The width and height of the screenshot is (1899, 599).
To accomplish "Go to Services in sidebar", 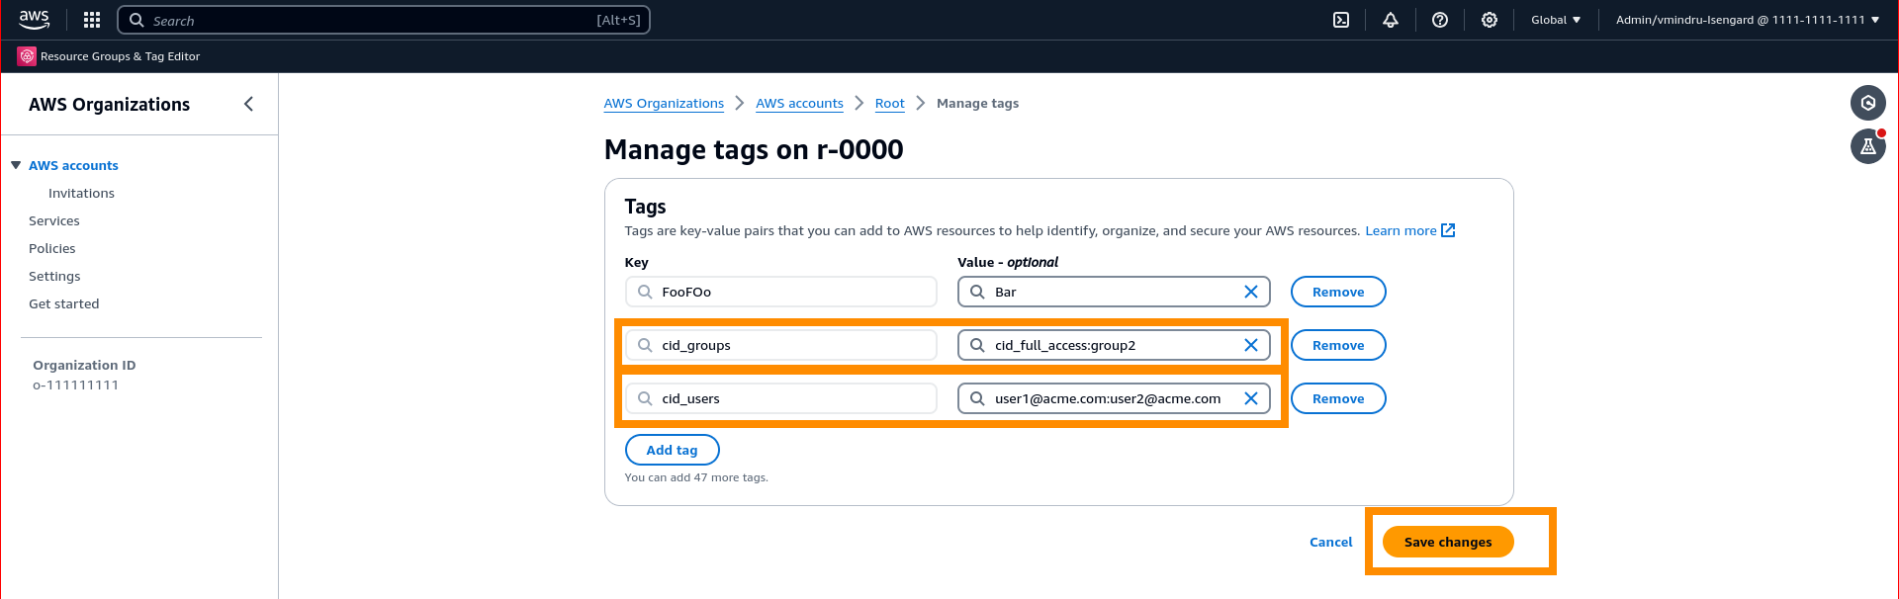I will [54, 220].
